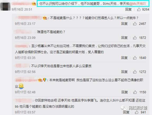This screenshot has height=115, width=152.
Task: Like the top comment with 9264 likes
Action: click(x=139, y=10)
